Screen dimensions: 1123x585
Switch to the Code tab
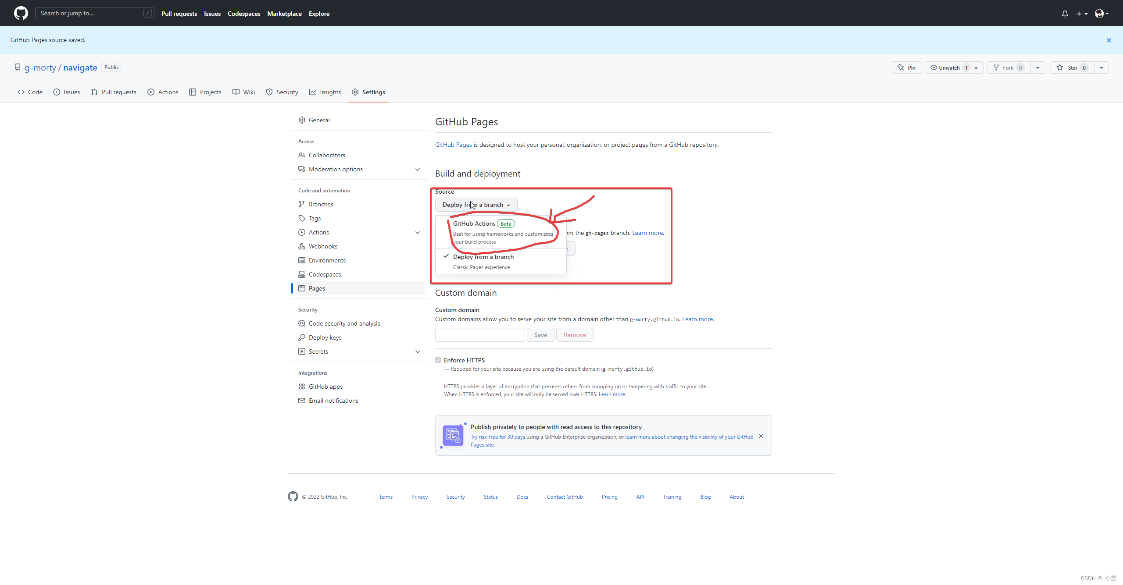[30, 92]
